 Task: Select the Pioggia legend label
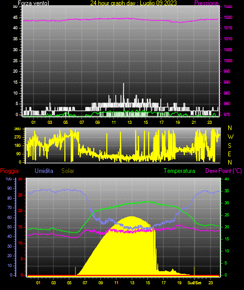coord(9,171)
